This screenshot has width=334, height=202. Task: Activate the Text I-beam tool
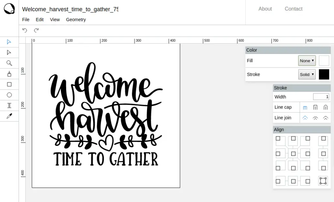click(9, 105)
